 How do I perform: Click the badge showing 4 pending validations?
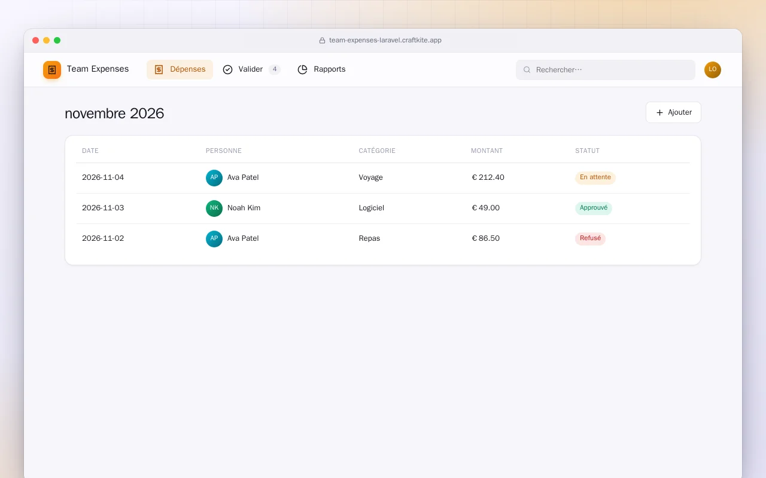(x=275, y=69)
